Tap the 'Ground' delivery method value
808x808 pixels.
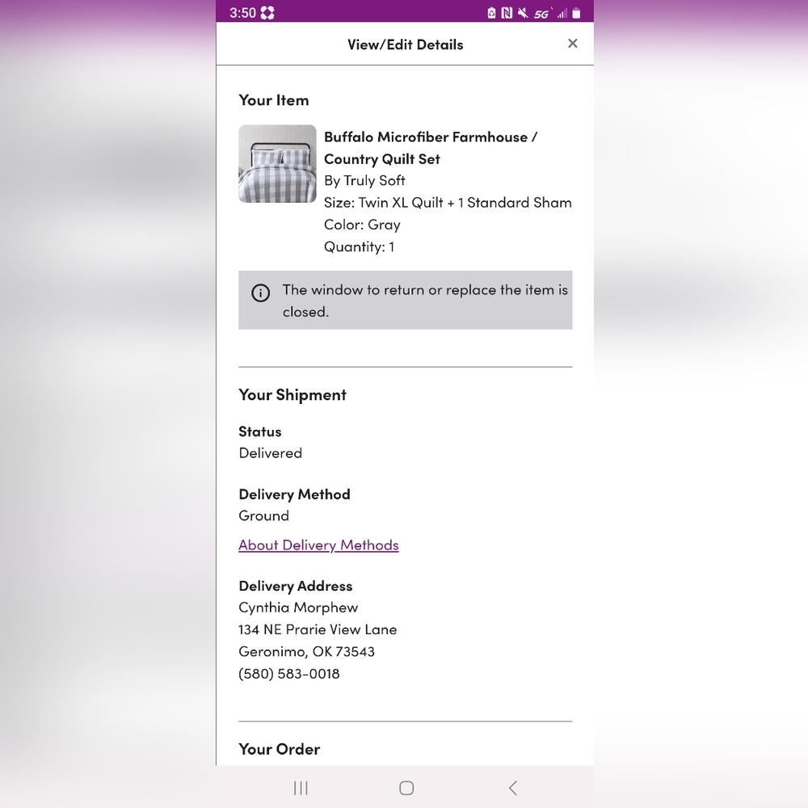click(263, 516)
